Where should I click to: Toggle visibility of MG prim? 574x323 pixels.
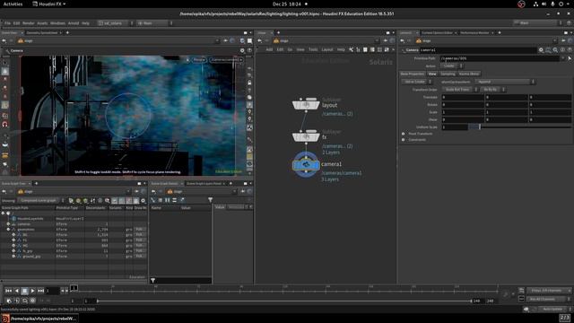click(14, 246)
